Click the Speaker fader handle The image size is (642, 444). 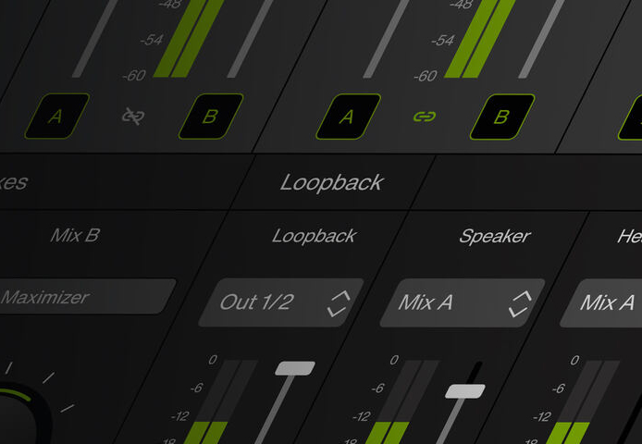(x=465, y=391)
